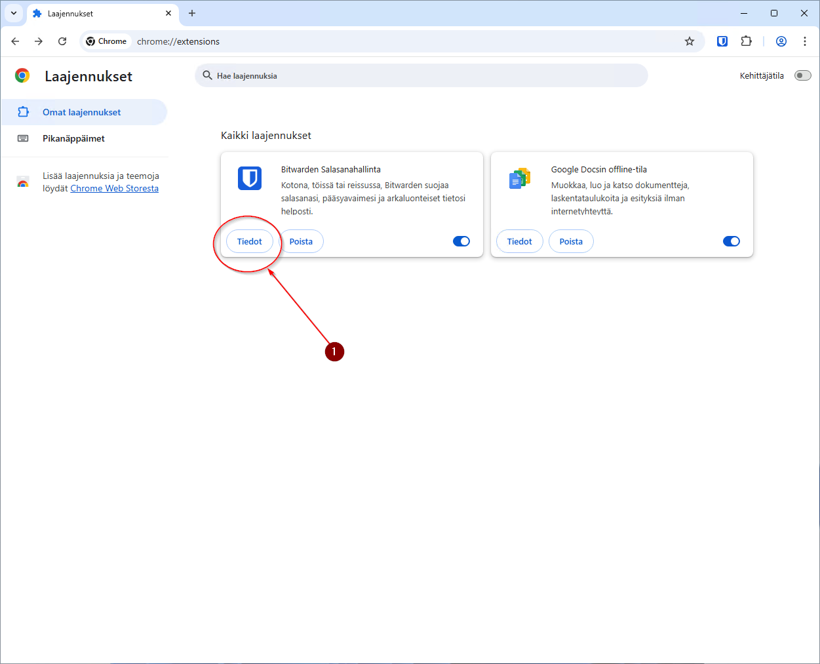
Task: Close the Laajennukset tab
Action: point(168,13)
